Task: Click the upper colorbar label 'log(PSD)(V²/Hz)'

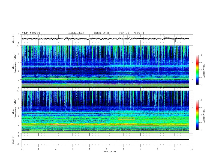Action: (204, 71)
